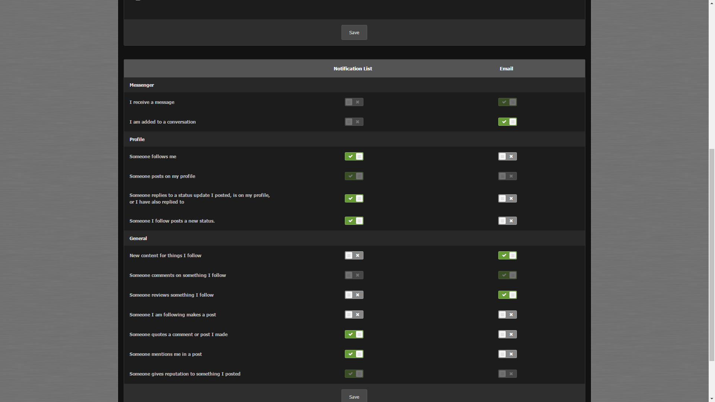This screenshot has width=715, height=402.
Task: Toggle Email for I receive a message
Action: click(x=507, y=102)
